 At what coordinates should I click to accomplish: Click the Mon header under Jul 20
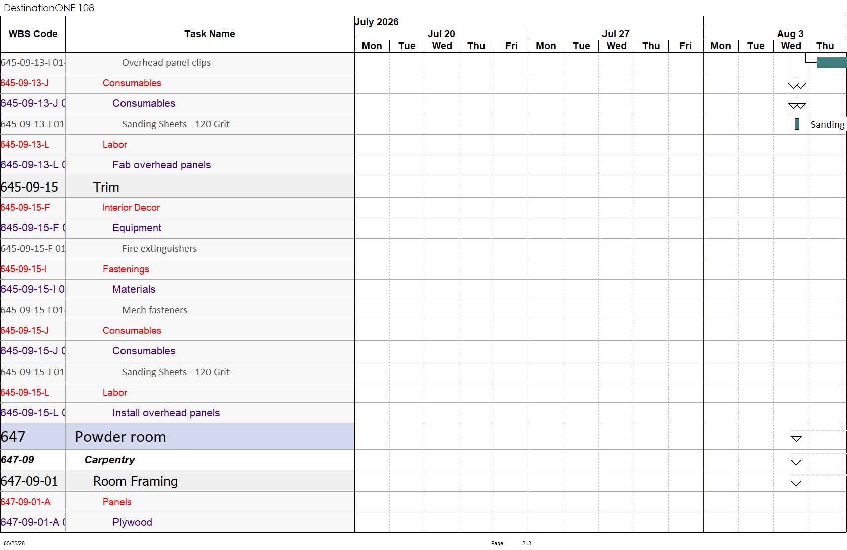pyautogui.click(x=372, y=46)
